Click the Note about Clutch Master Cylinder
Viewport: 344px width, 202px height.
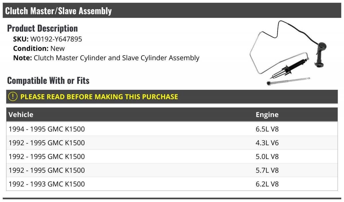point(106,58)
